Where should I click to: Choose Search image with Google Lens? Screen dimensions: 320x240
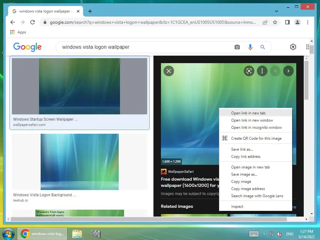(x=256, y=196)
